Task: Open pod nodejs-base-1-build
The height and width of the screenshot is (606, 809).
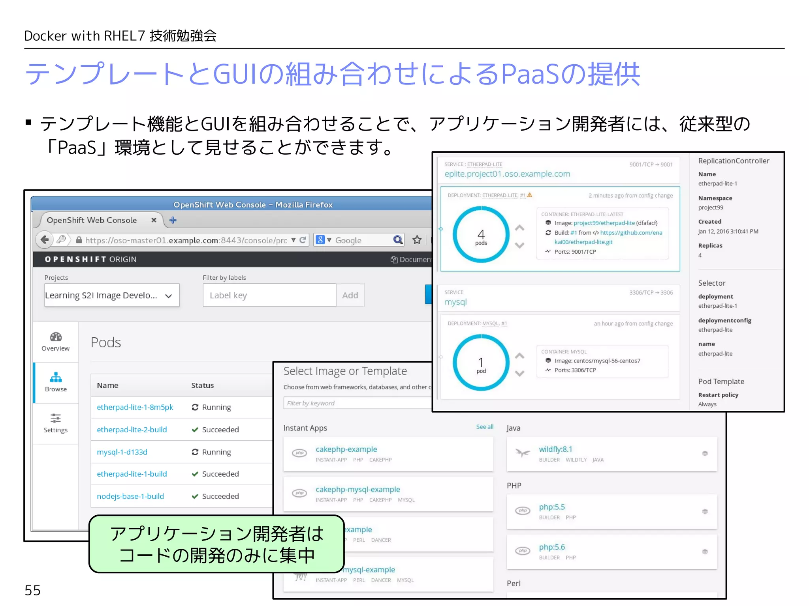Action: pos(130,496)
